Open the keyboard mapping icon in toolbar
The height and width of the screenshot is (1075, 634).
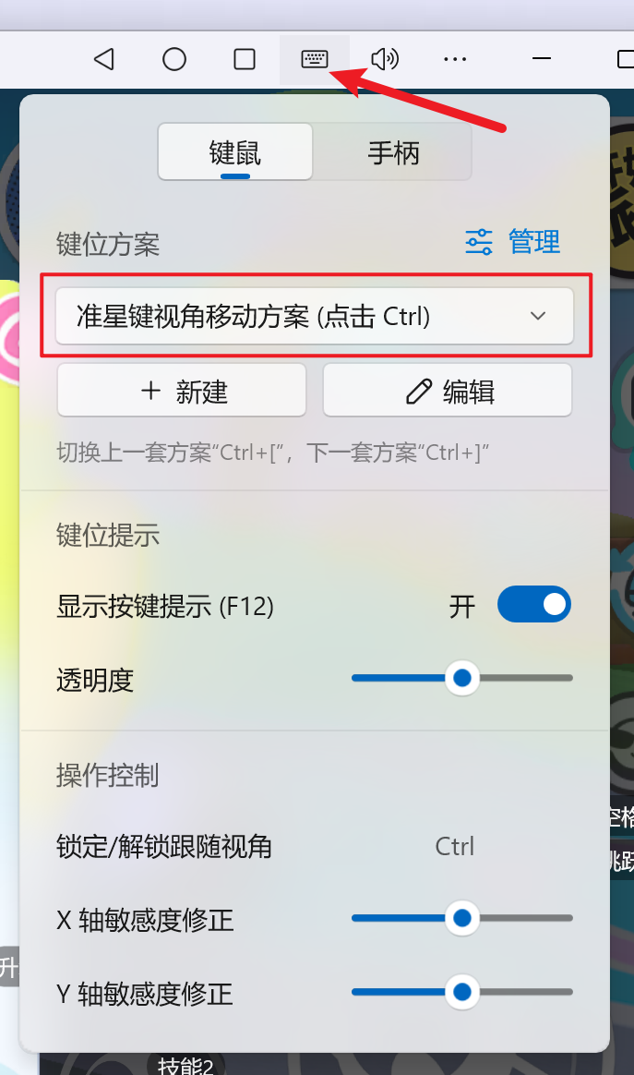point(315,59)
